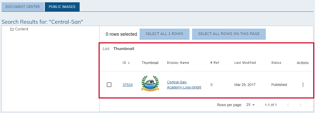Switch to the Public Images tab
Viewport: 315px width, 113px height.
pyautogui.click(x=62, y=7)
